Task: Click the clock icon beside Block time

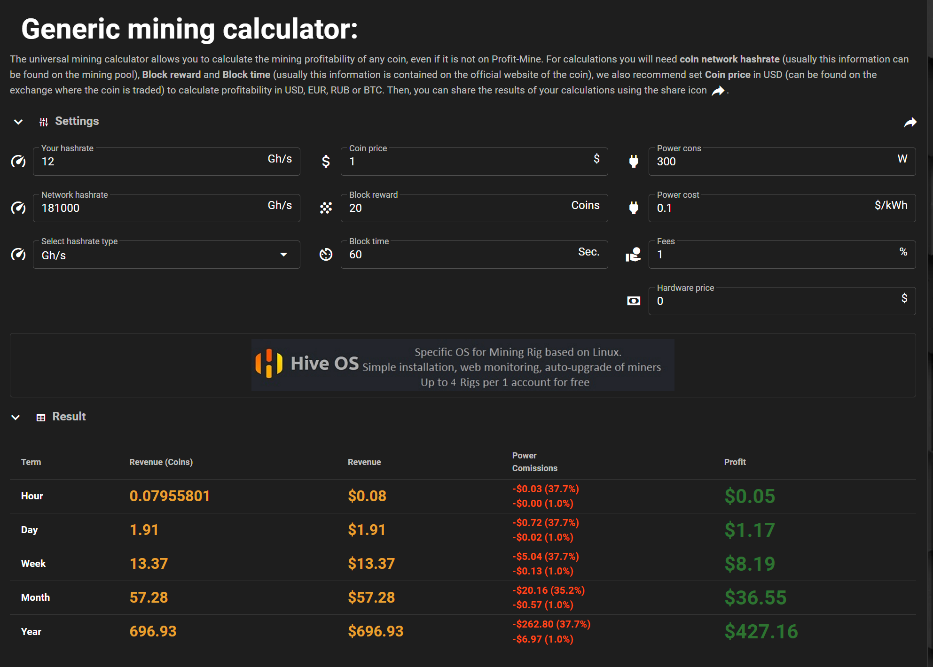Action: click(326, 255)
